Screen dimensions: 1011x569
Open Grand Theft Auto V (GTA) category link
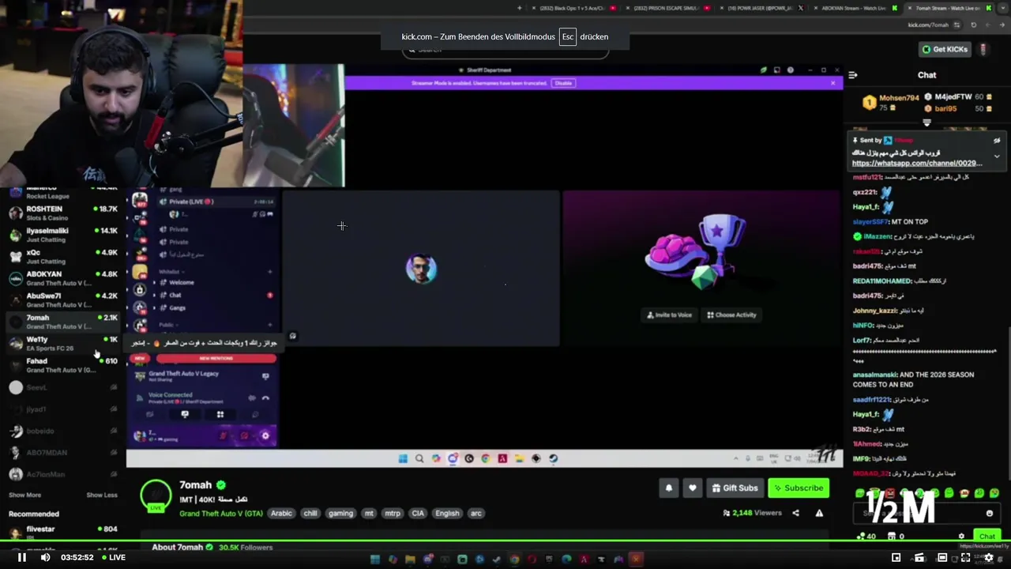coord(221,513)
